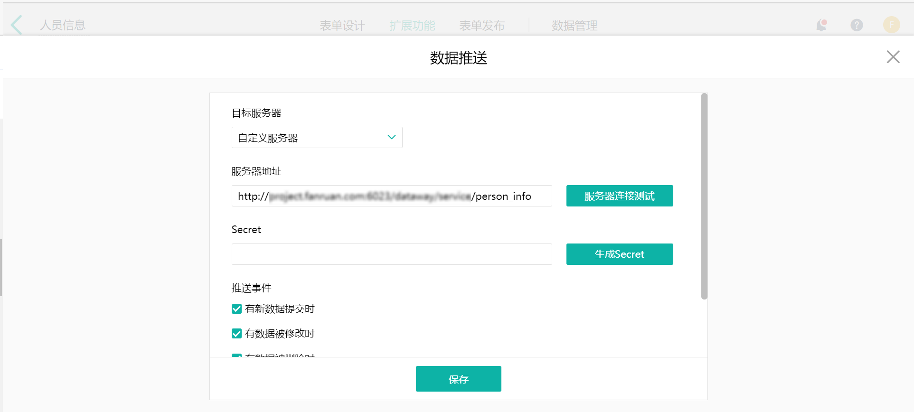Click the back arrow beside 人员信息
914x412 pixels.
coord(17,25)
